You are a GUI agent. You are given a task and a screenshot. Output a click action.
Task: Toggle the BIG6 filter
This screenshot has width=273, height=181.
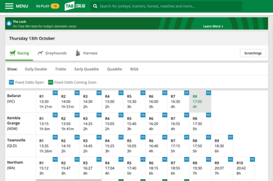(134, 69)
